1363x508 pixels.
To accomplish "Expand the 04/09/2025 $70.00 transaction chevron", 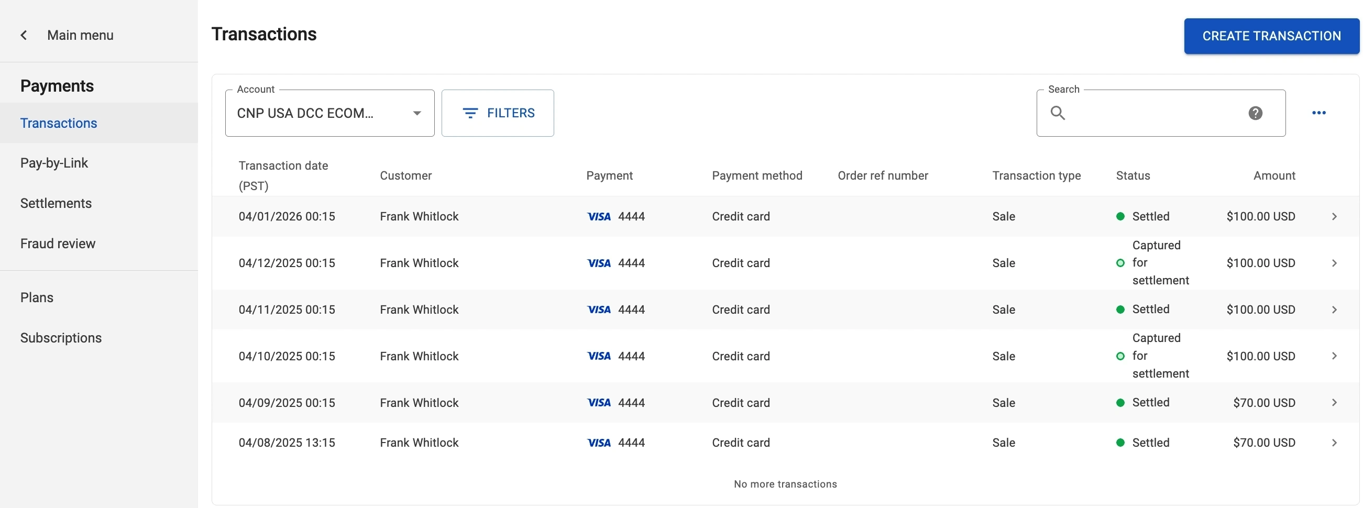I will (1334, 403).
